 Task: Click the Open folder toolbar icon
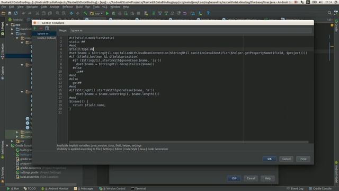[x=4, y=13]
